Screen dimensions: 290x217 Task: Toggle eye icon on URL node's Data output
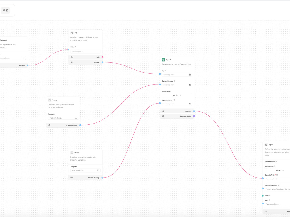[x=72, y=57]
